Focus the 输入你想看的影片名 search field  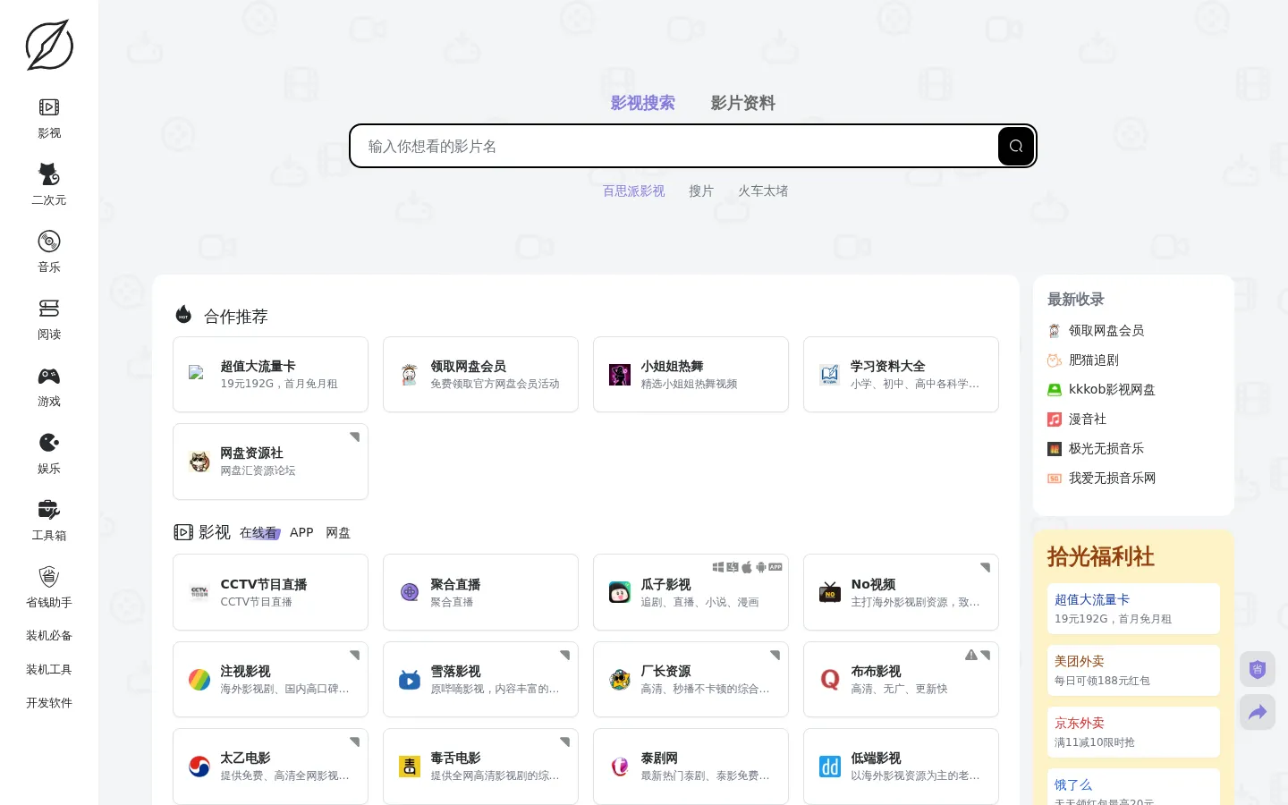point(675,146)
